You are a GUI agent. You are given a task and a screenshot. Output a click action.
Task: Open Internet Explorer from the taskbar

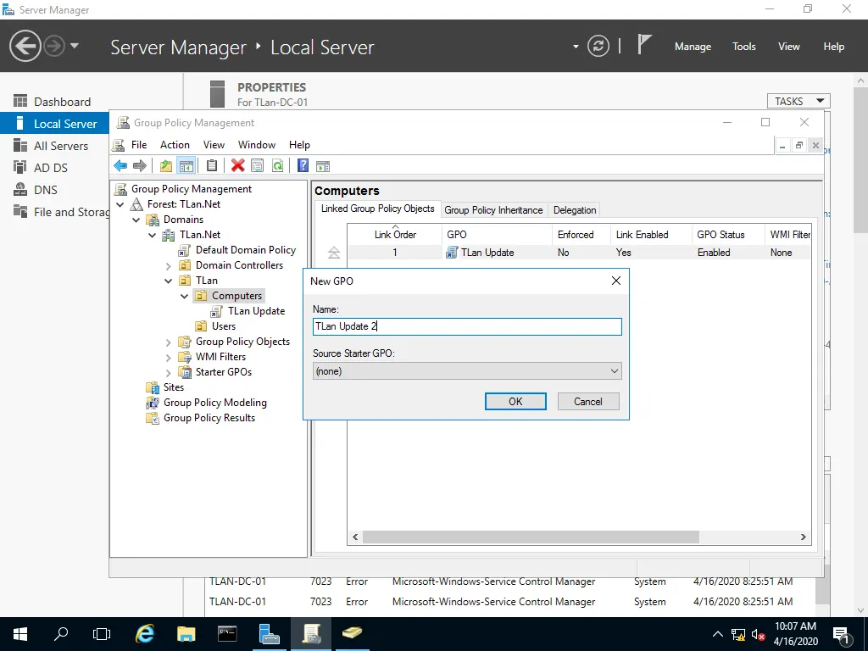coord(145,633)
